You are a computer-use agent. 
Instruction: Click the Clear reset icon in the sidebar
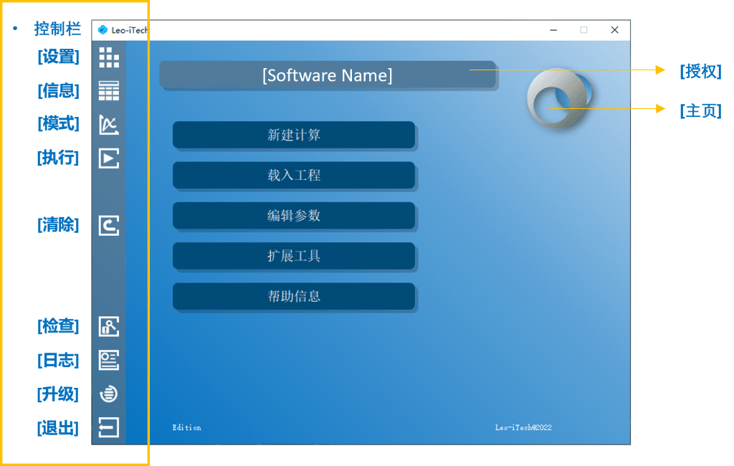tap(109, 225)
